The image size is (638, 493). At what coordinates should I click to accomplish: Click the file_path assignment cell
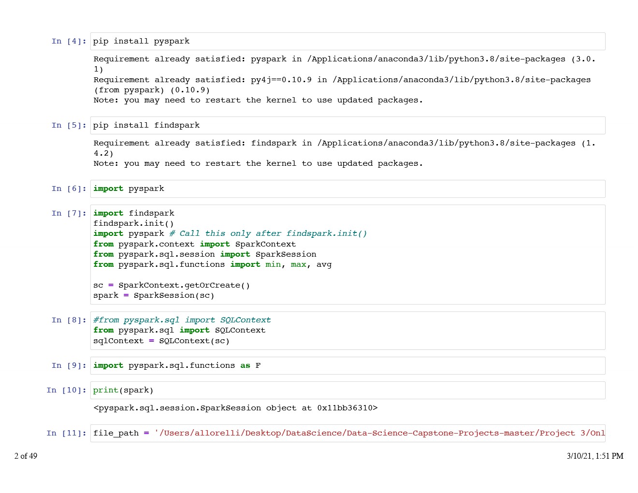tap(347, 433)
